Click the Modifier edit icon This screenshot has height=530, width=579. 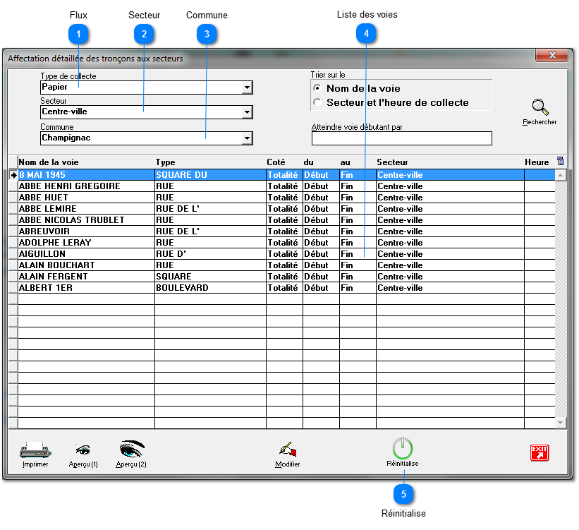pyautogui.click(x=287, y=450)
